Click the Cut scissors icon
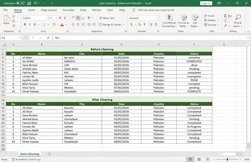 click(13, 16)
